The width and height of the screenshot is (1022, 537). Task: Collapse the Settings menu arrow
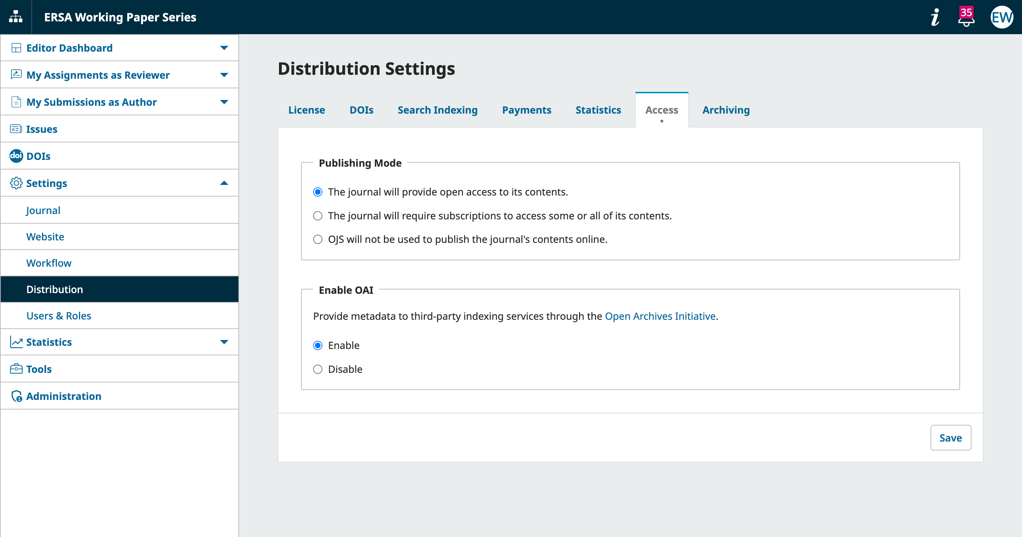(224, 183)
